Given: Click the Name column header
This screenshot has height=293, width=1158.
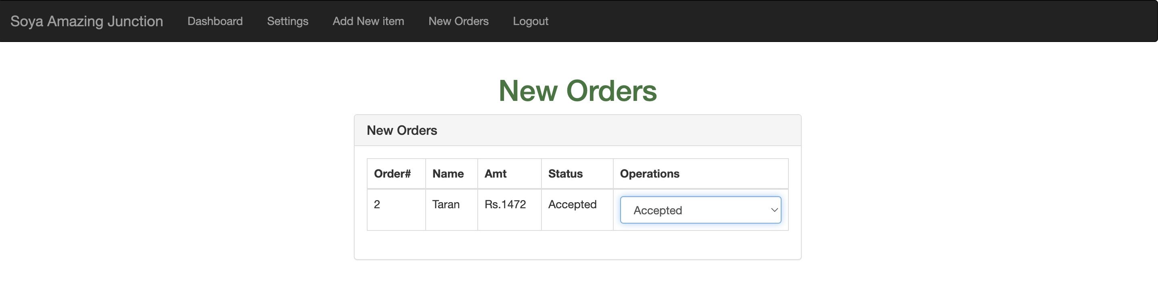Looking at the screenshot, I should click(448, 174).
